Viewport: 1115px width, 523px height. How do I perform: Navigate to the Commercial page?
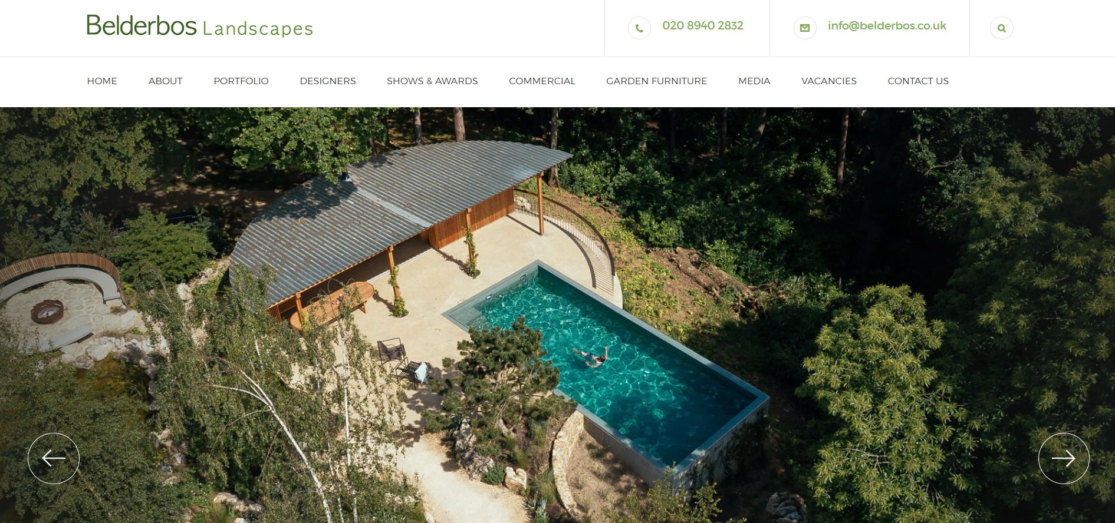[x=542, y=81]
